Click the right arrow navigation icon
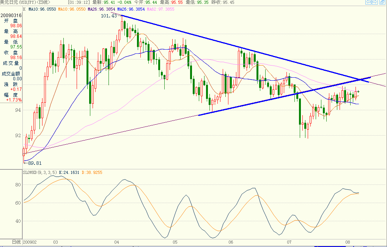This screenshot has height=247, width=387. tap(374, 2)
